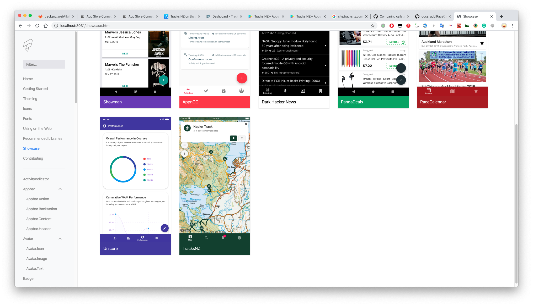The image size is (533, 306).
Task: Click the search icon in TracksNZ bottom bar
Action: [206, 238]
